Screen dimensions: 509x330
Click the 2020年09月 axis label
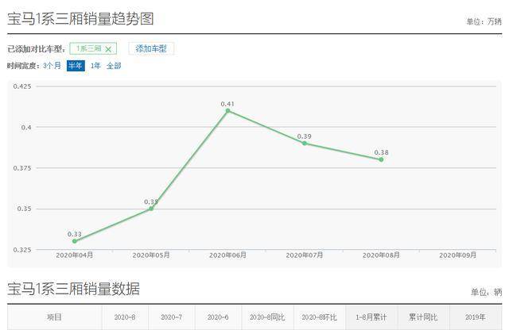point(458,255)
